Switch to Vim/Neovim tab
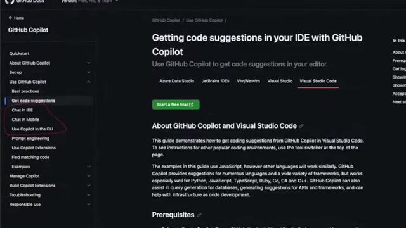Viewport: 406px width, 228px height. (x=248, y=81)
